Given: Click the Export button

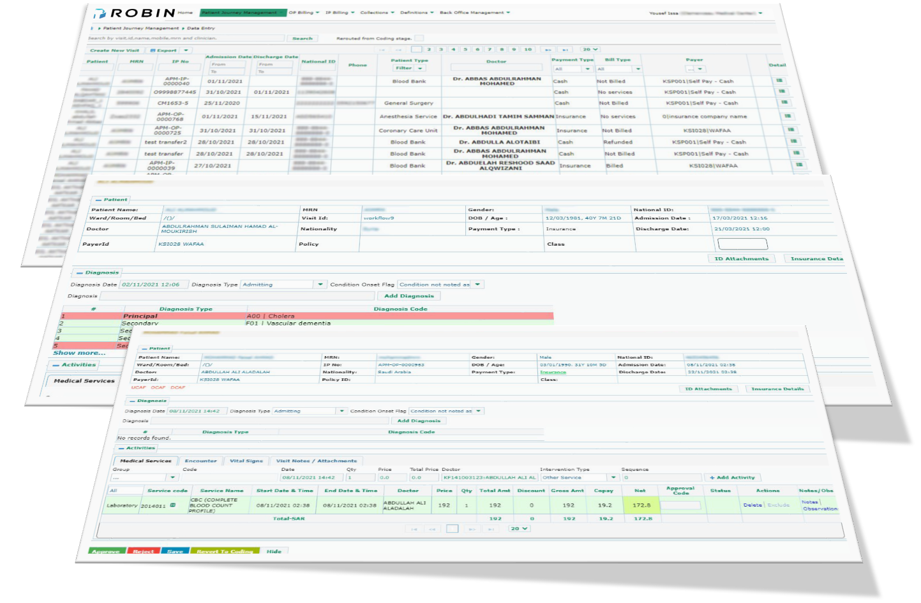Looking at the screenshot, I should (x=163, y=50).
